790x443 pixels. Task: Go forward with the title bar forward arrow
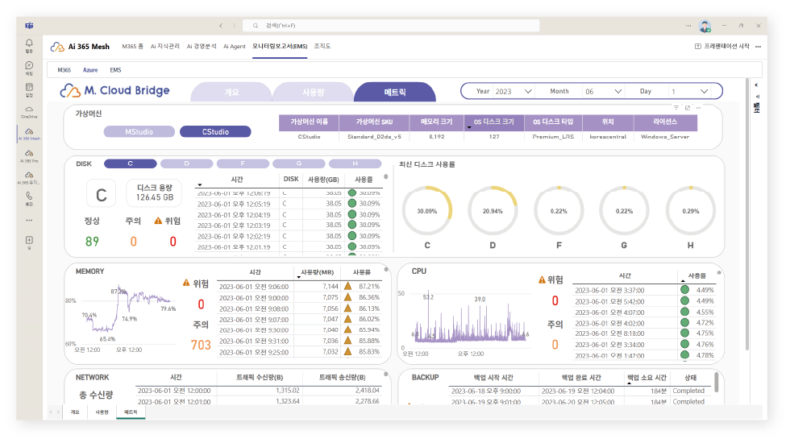[234, 25]
